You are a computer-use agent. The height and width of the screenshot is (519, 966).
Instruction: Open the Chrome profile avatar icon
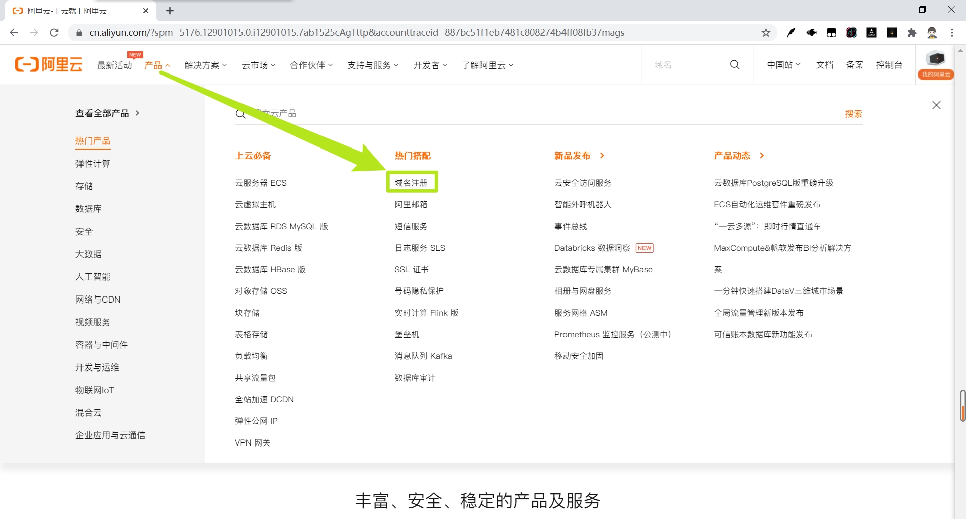coord(932,32)
